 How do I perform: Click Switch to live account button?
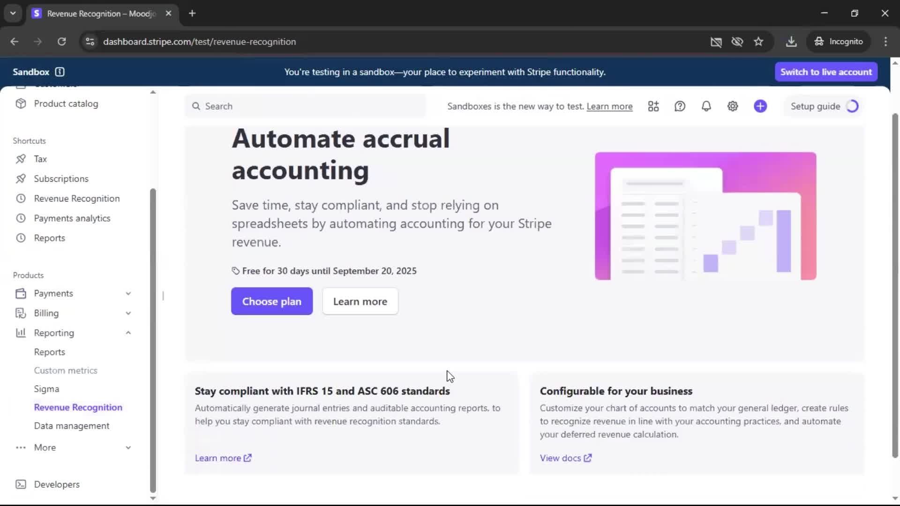(826, 72)
